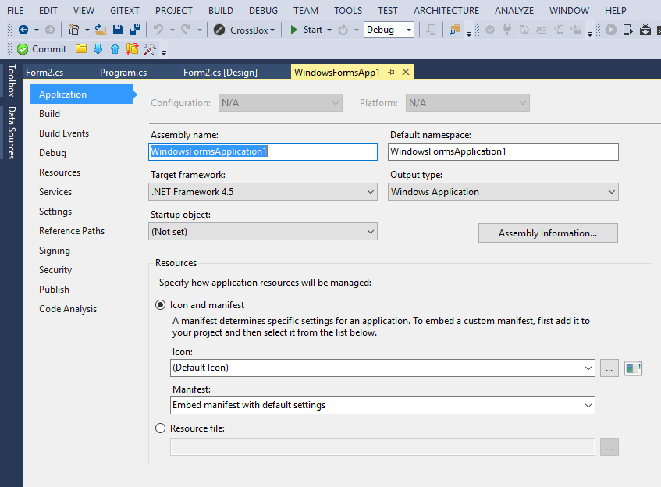Expand the Icon combo box
Screen dimensions: 661x487
point(588,368)
